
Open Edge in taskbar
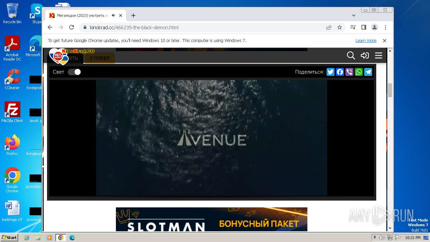click(72, 238)
